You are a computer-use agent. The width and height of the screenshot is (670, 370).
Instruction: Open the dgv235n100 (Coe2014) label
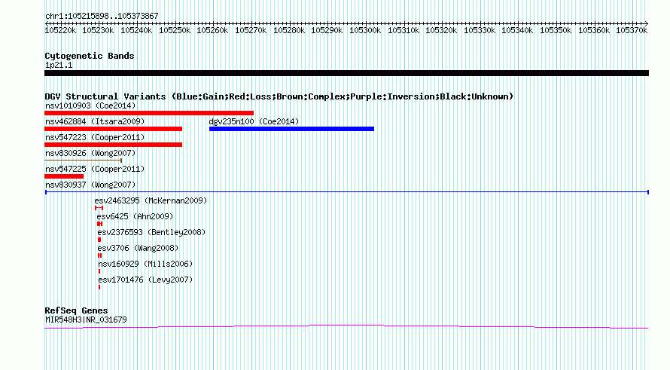(254, 121)
